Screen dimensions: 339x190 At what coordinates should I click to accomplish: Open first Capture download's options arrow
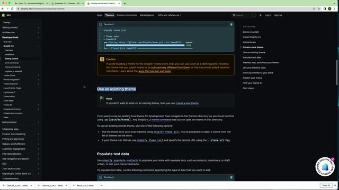31,185
